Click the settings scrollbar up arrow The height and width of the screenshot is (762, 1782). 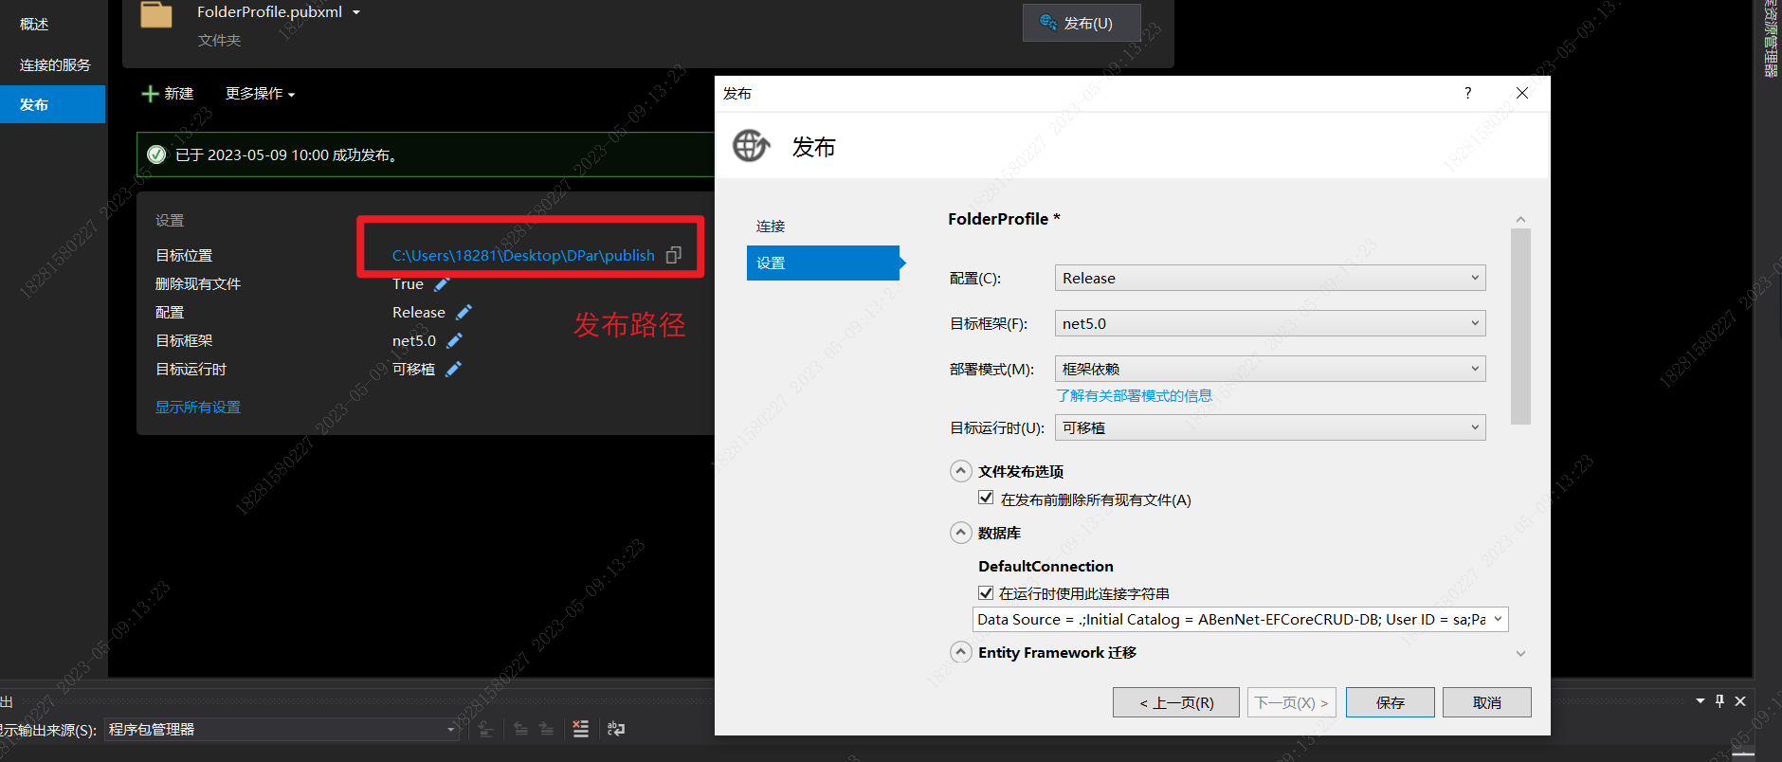point(1520,220)
